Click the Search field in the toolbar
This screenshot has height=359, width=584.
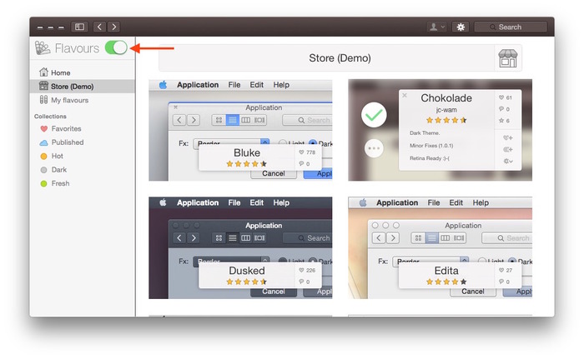511,27
